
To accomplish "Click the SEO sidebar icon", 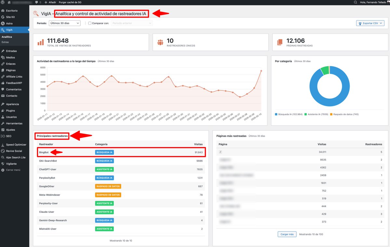I will [x=3, y=136].
